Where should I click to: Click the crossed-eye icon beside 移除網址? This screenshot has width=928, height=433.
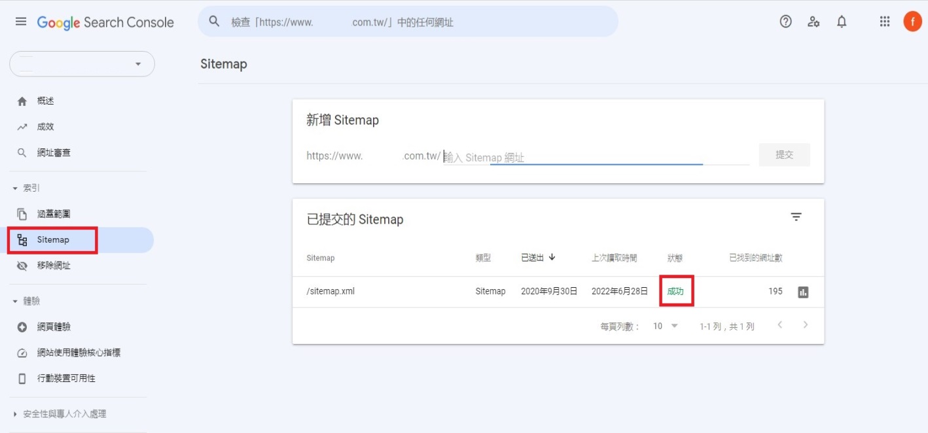pos(22,266)
